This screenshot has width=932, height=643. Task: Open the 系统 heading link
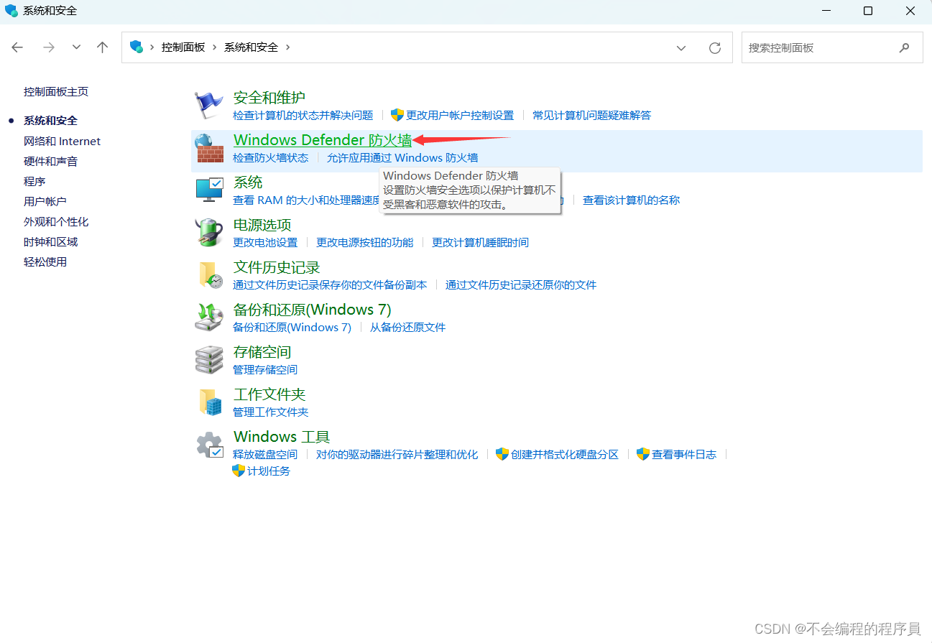coord(248,182)
